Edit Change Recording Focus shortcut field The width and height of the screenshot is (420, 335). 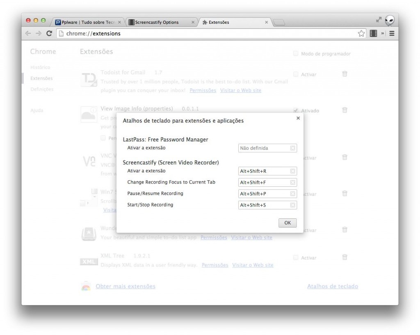267,182
